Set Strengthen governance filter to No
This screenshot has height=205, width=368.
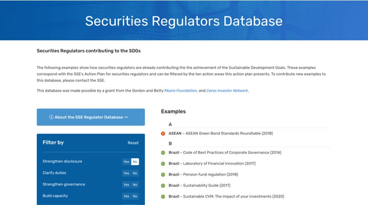point(135,185)
